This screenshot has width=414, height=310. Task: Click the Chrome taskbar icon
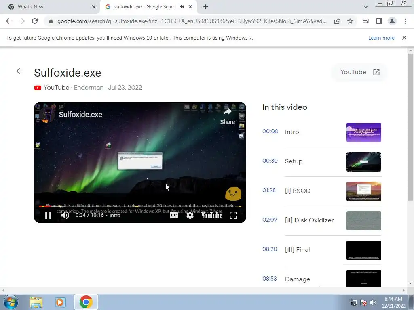point(86,302)
